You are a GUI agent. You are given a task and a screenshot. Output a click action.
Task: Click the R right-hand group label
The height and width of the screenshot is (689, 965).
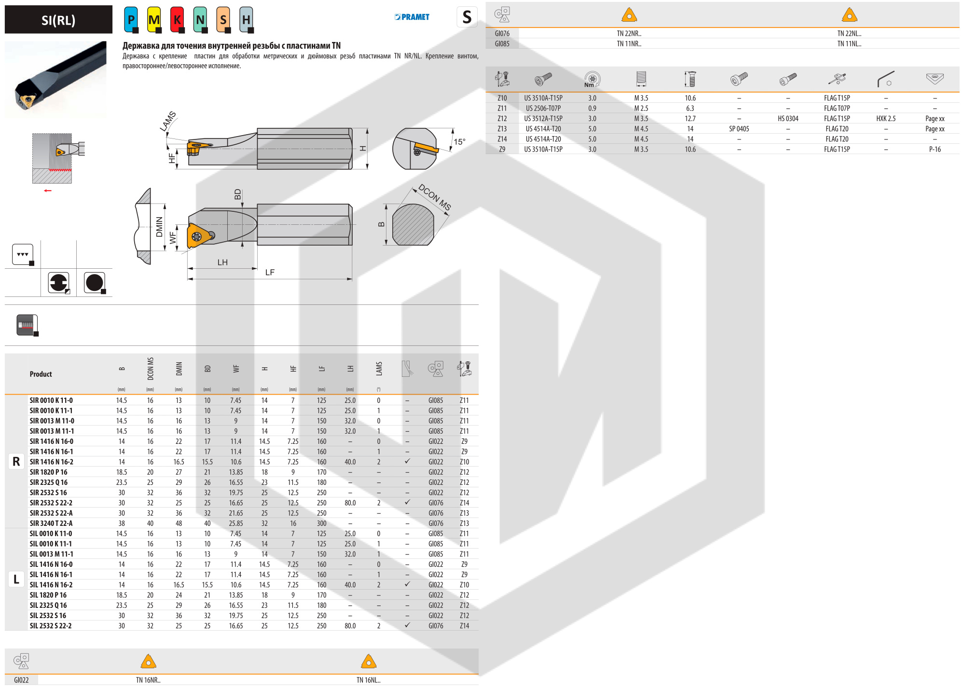pos(16,462)
